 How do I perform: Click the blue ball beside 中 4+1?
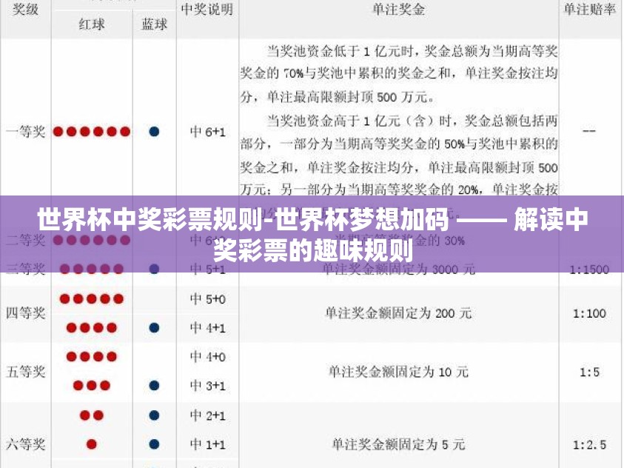click(x=154, y=327)
